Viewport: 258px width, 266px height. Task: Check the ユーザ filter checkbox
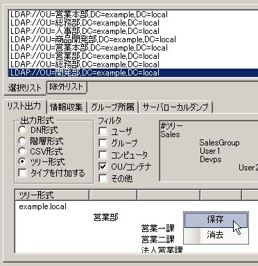(103, 131)
